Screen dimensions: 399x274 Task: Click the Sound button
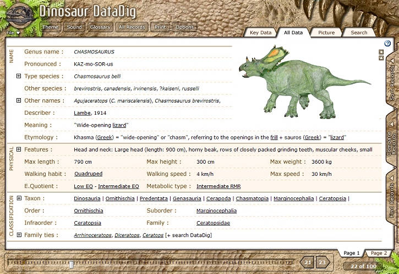pos(74,27)
